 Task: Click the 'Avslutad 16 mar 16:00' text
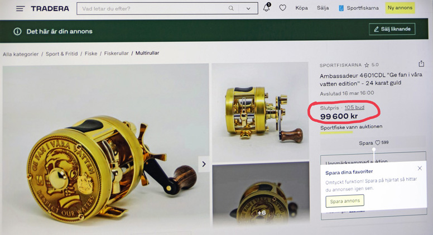click(347, 93)
